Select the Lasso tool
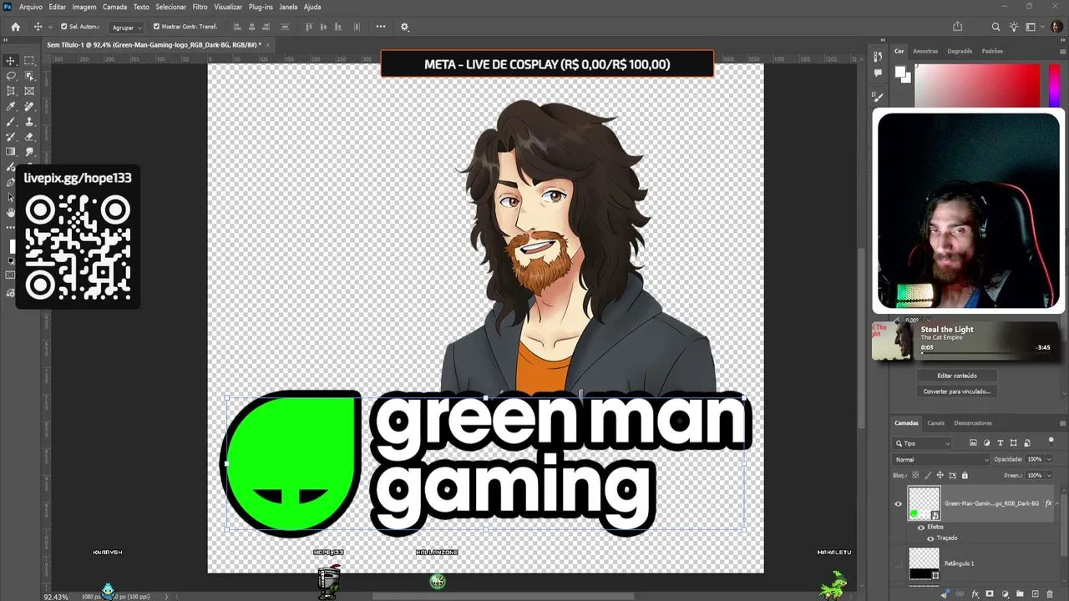Viewport: 1069px width, 601px height. (x=11, y=76)
